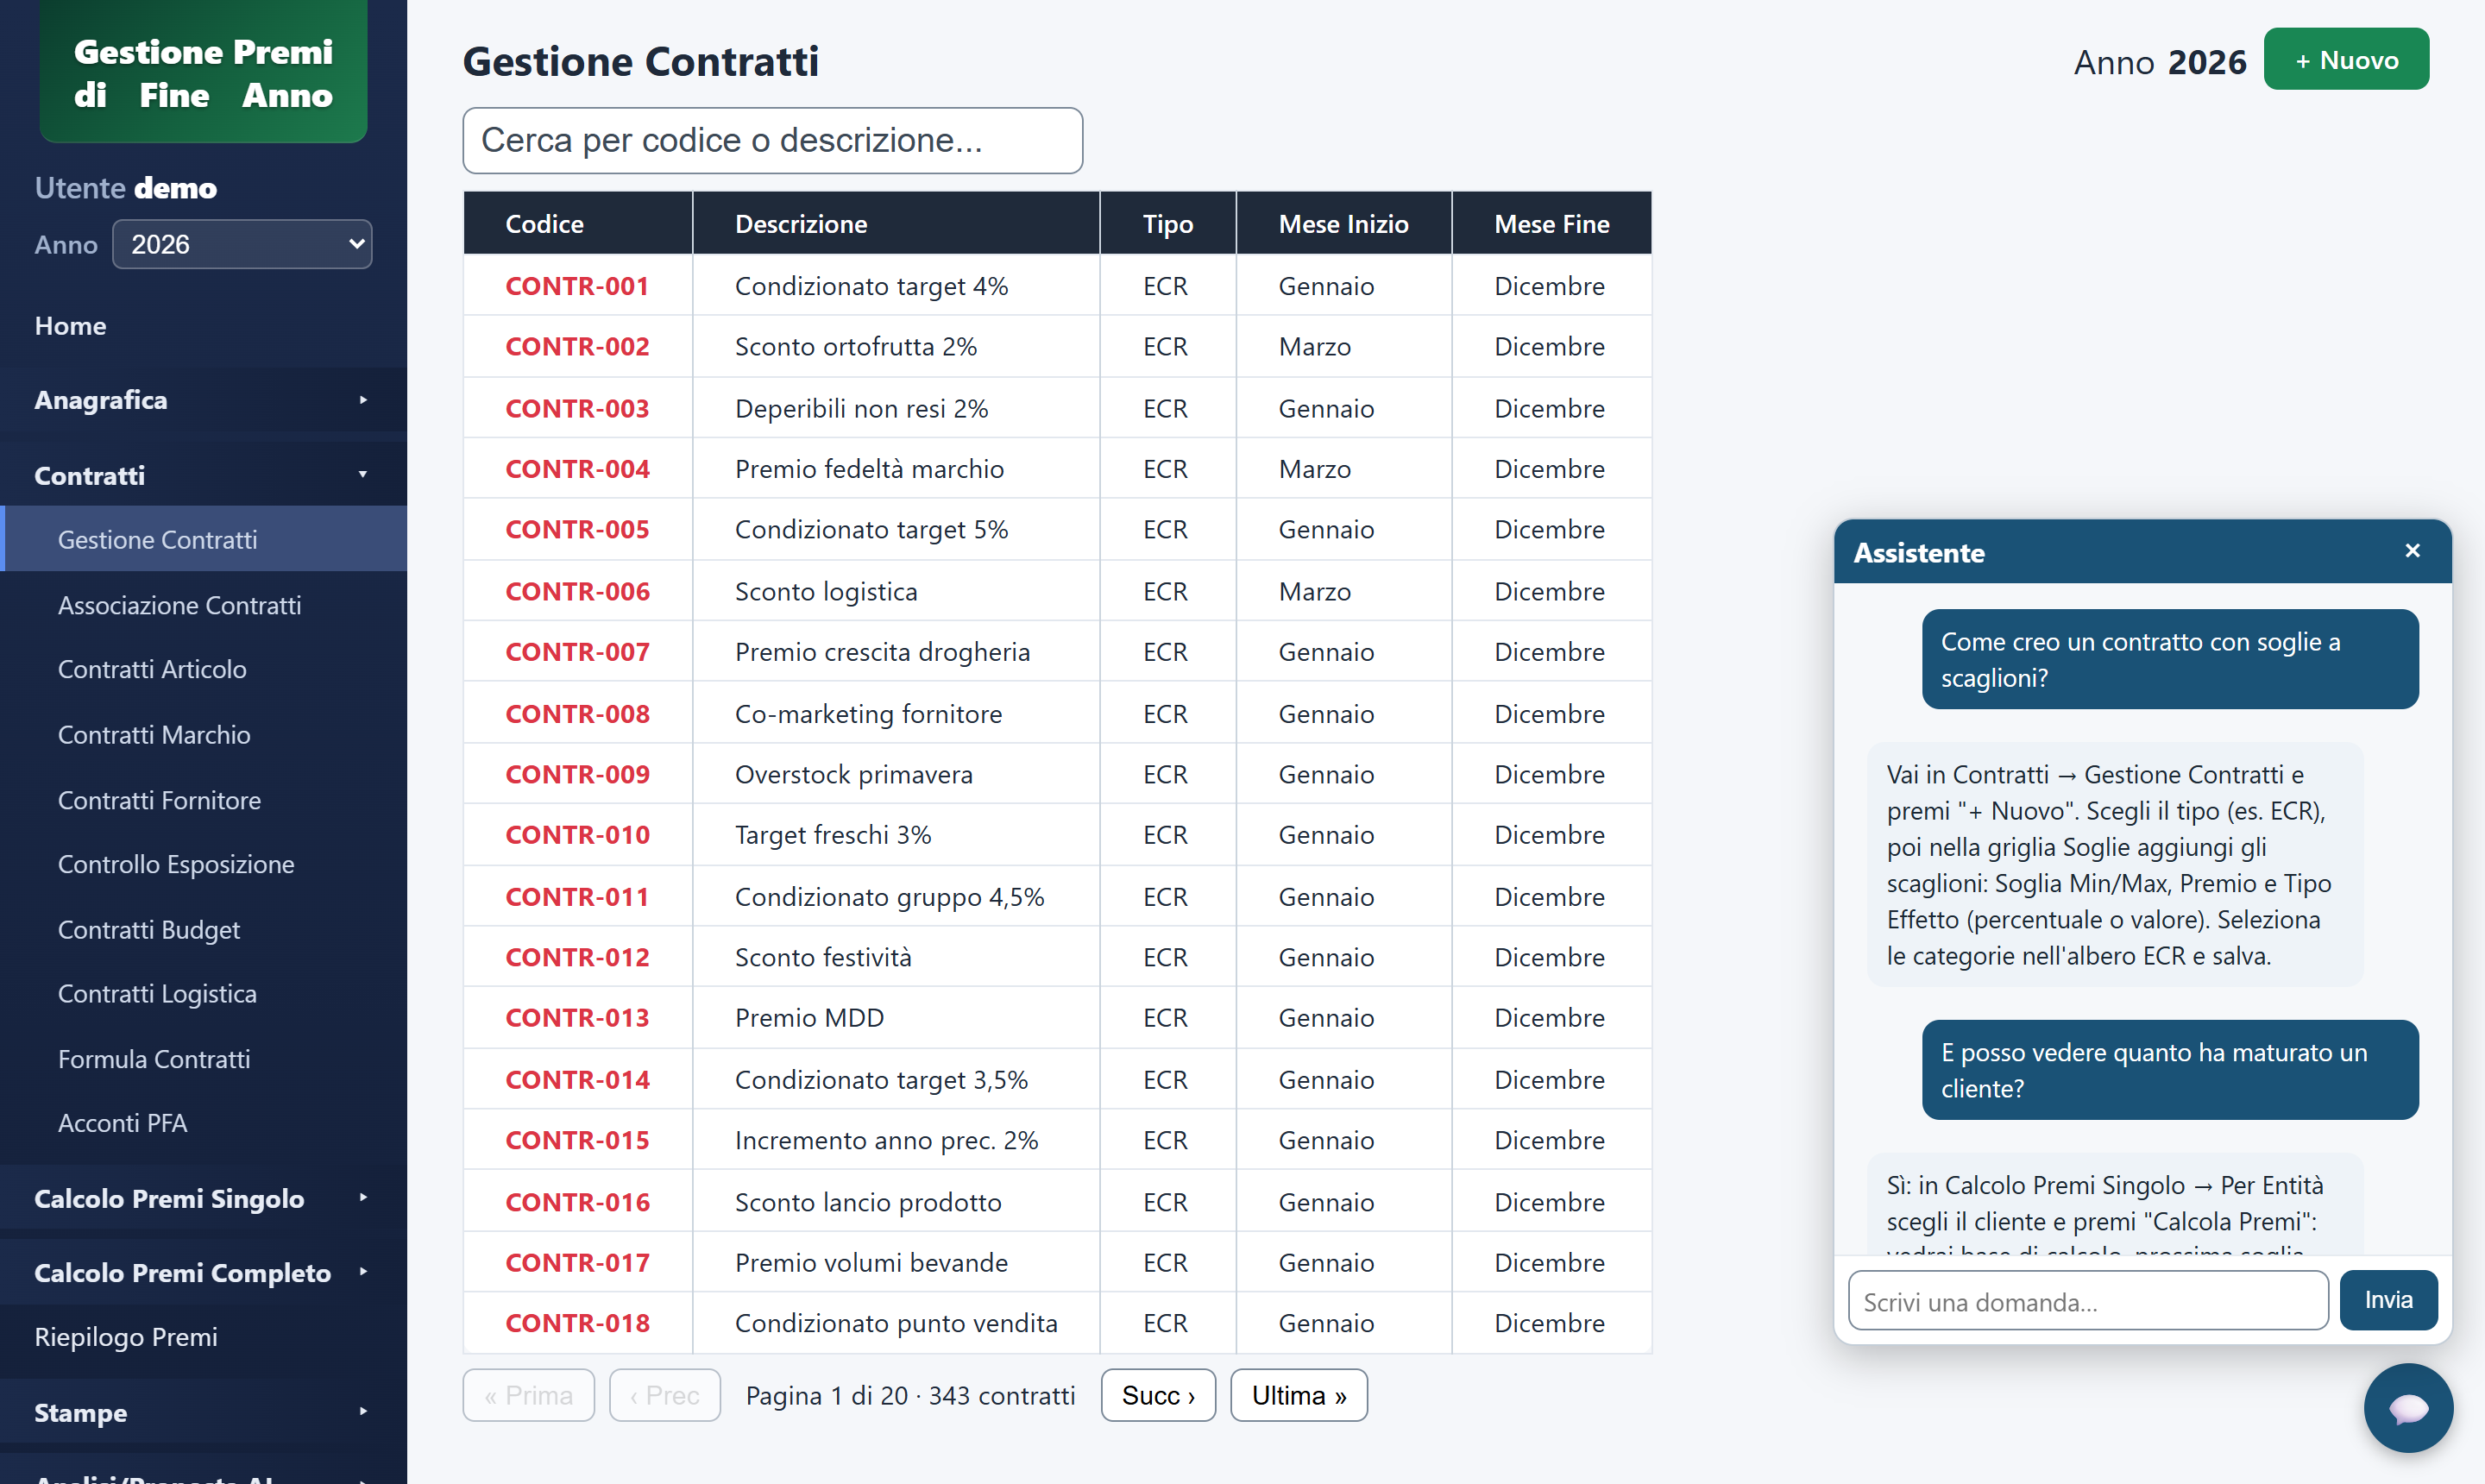Open contract CONTR-018 link
2485x1484 pixels.
[577, 1323]
